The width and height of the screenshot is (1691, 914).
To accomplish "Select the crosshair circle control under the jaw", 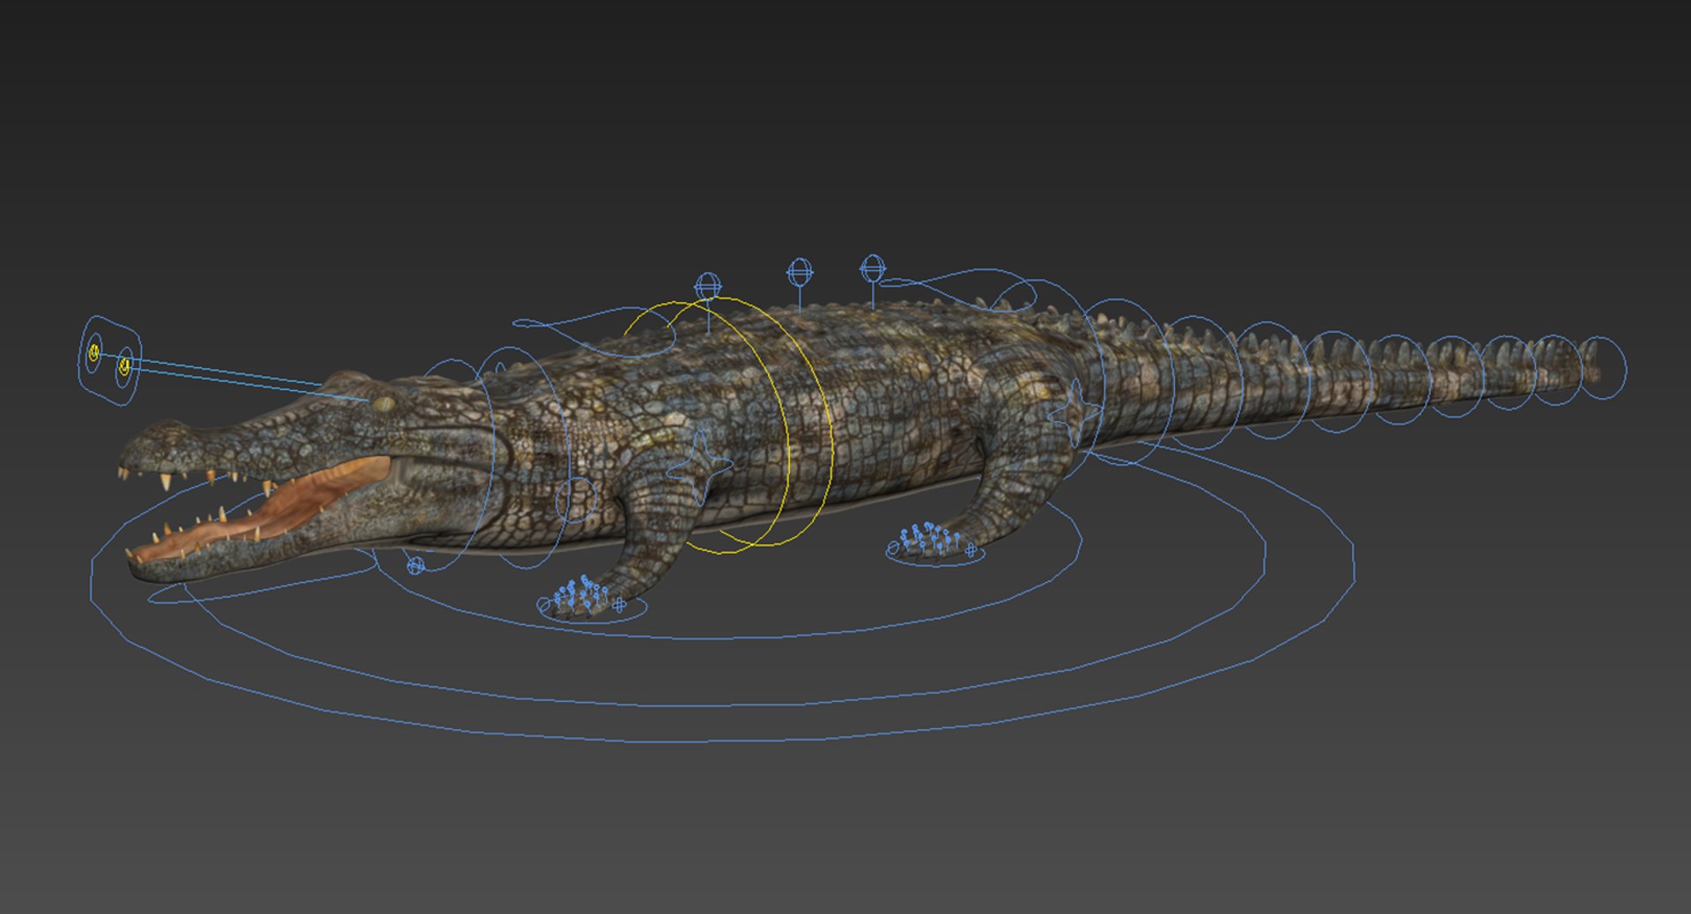I will click(x=416, y=565).
